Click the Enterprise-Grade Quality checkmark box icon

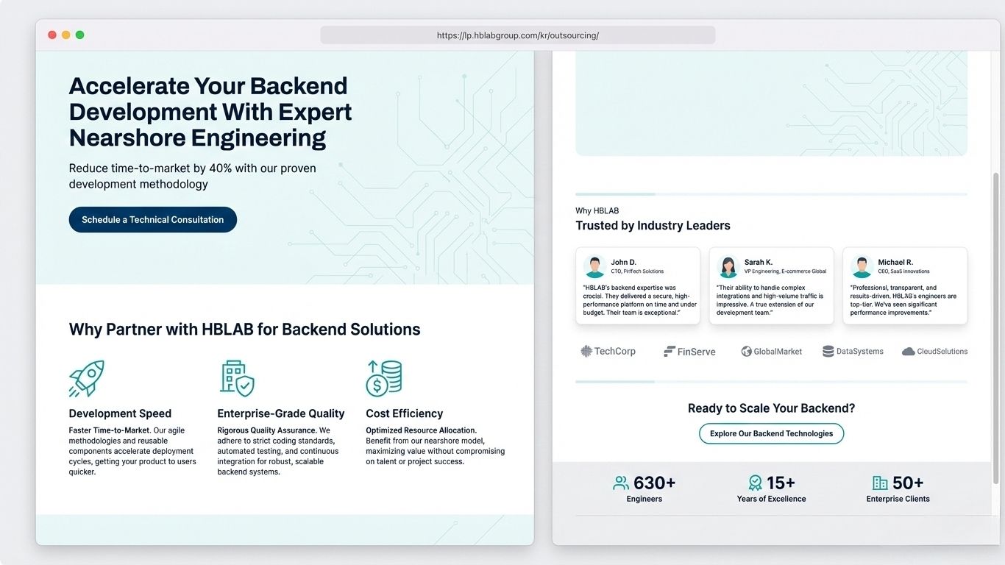coord(235,377)
